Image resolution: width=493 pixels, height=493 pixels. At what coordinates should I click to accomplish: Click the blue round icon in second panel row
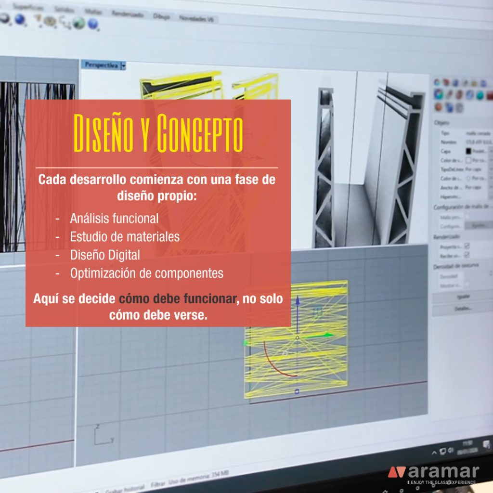coord(470,95)
